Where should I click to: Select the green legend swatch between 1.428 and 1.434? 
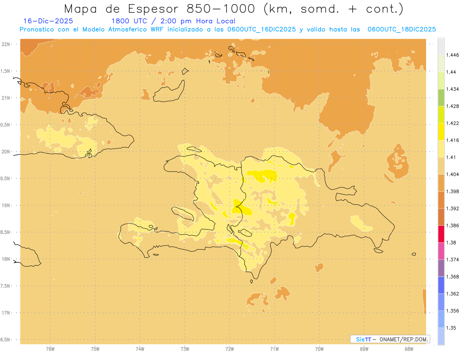click(441, 97)
